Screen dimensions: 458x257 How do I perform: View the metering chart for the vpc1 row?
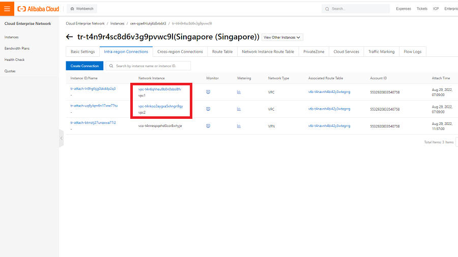pyautogui.click(x=239, y=92)
